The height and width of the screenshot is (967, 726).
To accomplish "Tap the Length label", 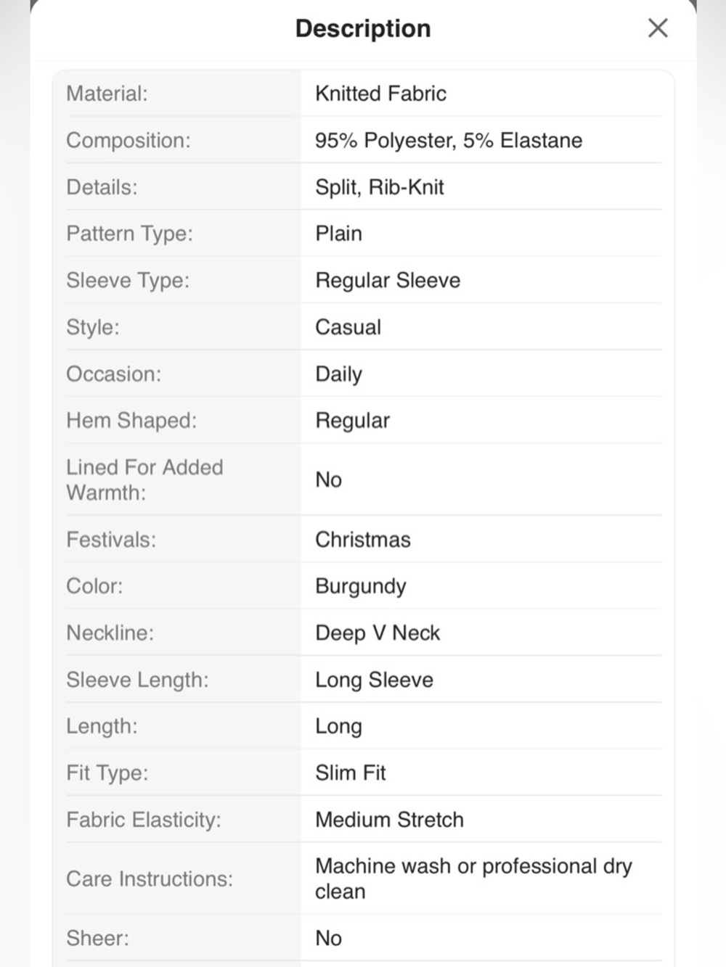I will (102, 726).
